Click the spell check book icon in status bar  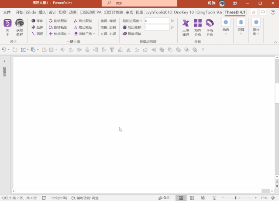pos(44,198)
